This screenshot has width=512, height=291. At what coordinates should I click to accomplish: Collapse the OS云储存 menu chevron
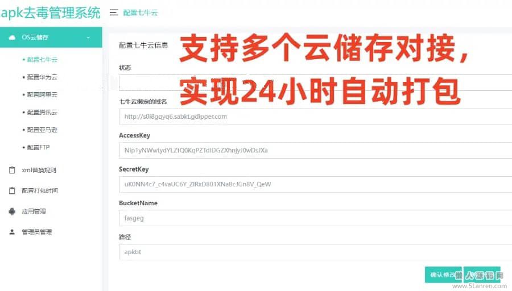tap(88, 38)
